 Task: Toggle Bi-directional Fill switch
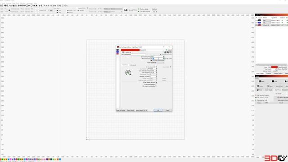coord(156,67)
